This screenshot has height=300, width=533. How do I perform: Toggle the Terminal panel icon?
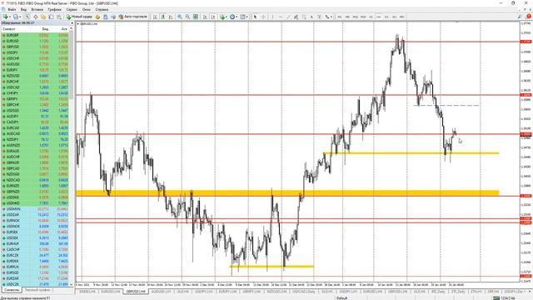point(51,17)
